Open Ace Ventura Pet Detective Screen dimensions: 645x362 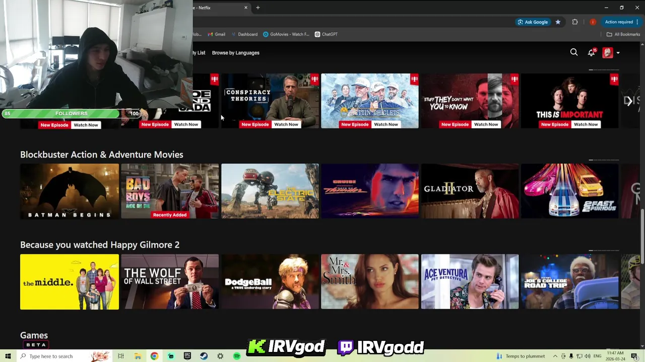coord(470,282)
